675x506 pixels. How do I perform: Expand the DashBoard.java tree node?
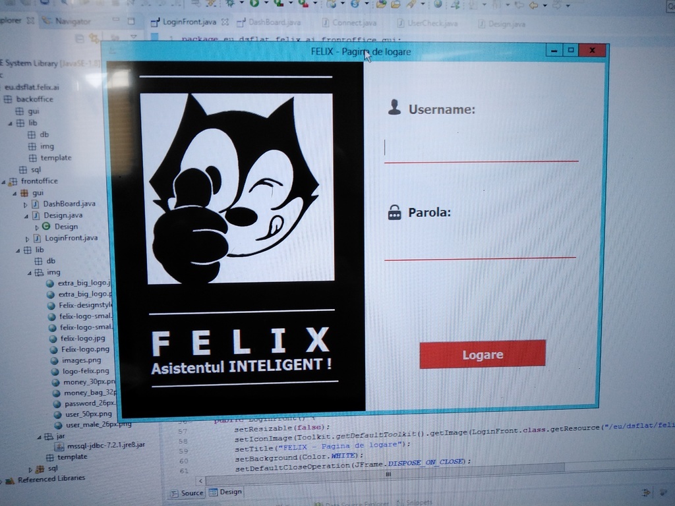(26, 204)
